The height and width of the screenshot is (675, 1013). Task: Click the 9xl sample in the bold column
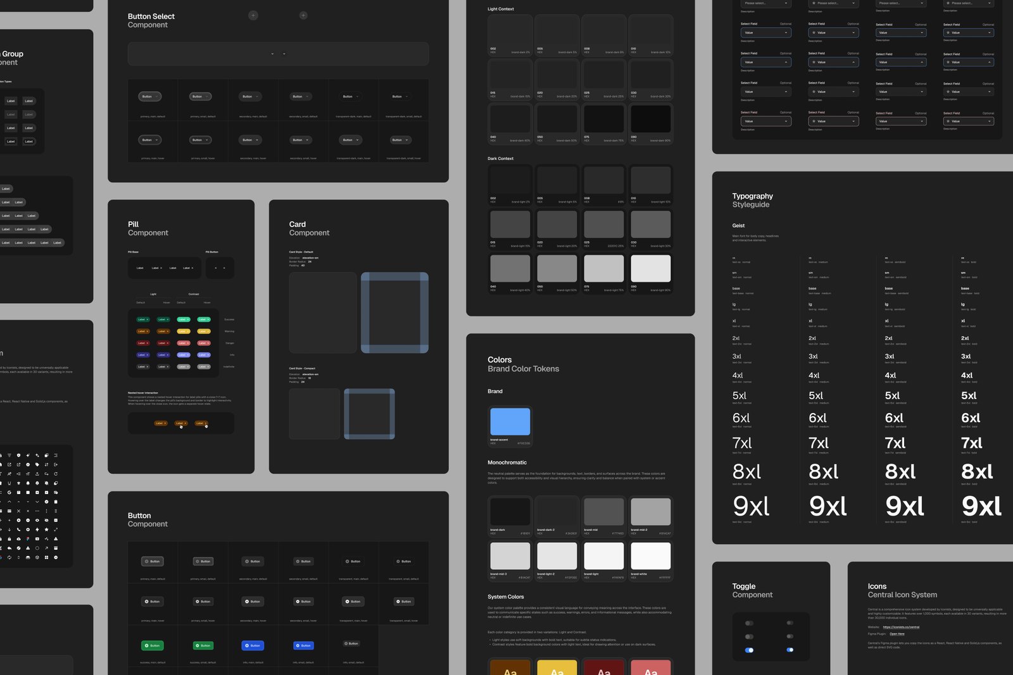tap(981, 507)
